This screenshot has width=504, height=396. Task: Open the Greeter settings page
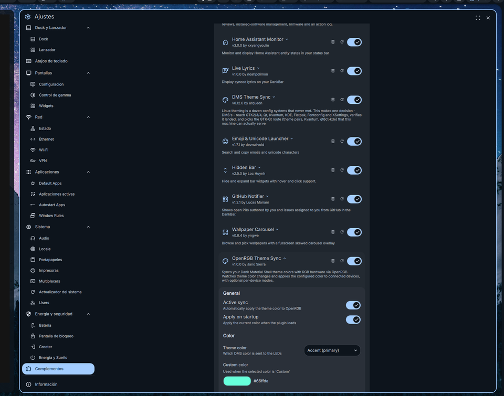pyautogui.click(x=58, y=347)
